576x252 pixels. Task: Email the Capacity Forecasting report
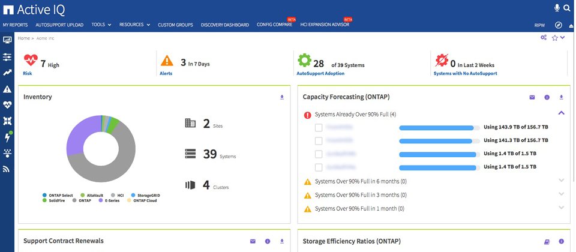532,97
